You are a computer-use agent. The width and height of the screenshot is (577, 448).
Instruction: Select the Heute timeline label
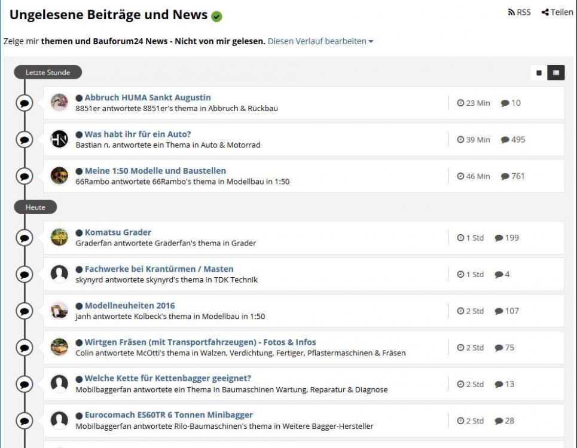35,207
